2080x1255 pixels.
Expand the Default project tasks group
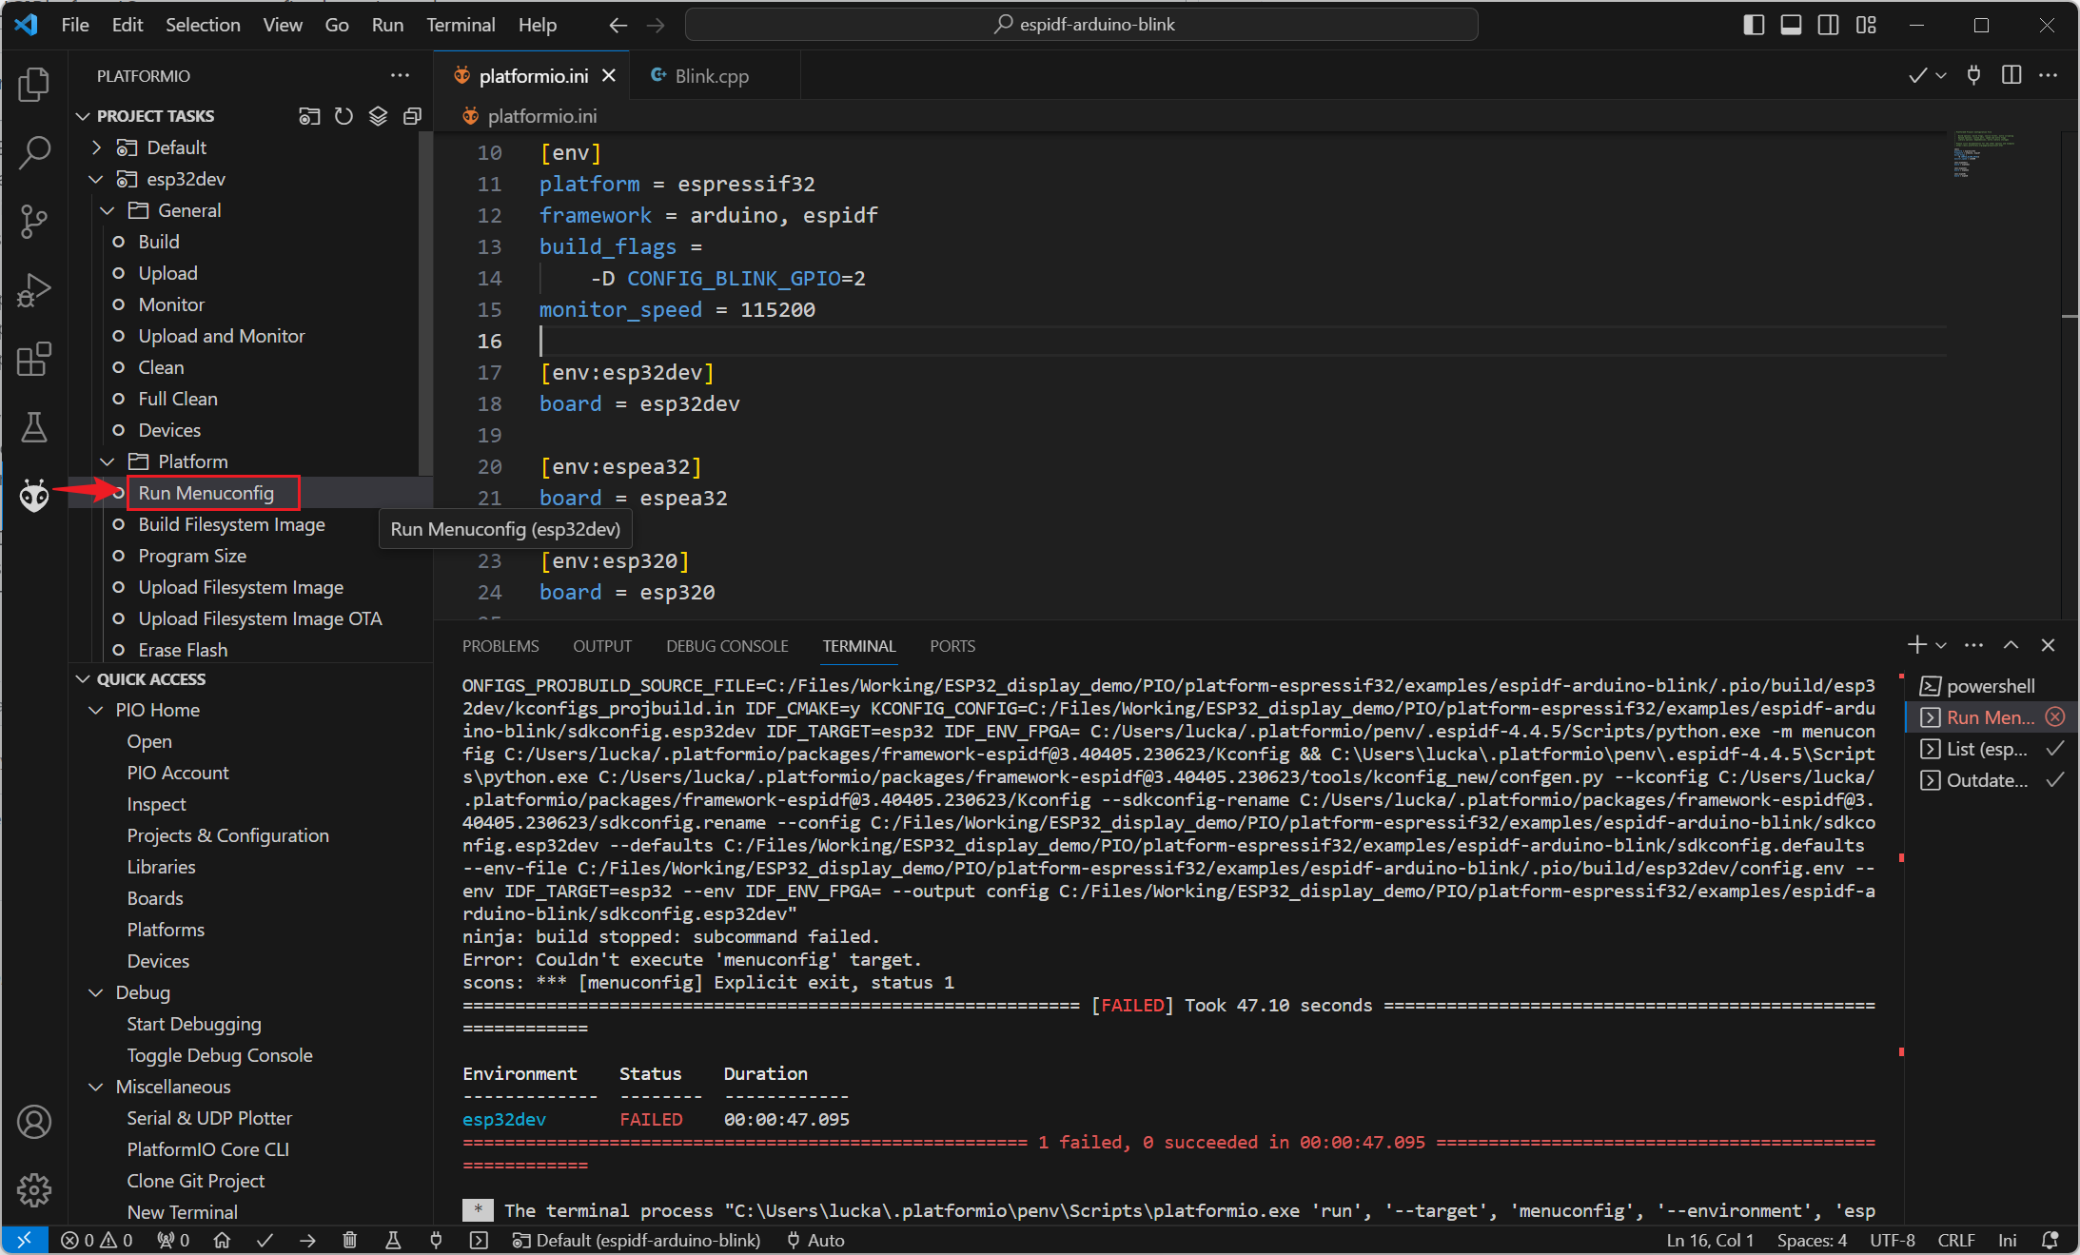point(95,147)
